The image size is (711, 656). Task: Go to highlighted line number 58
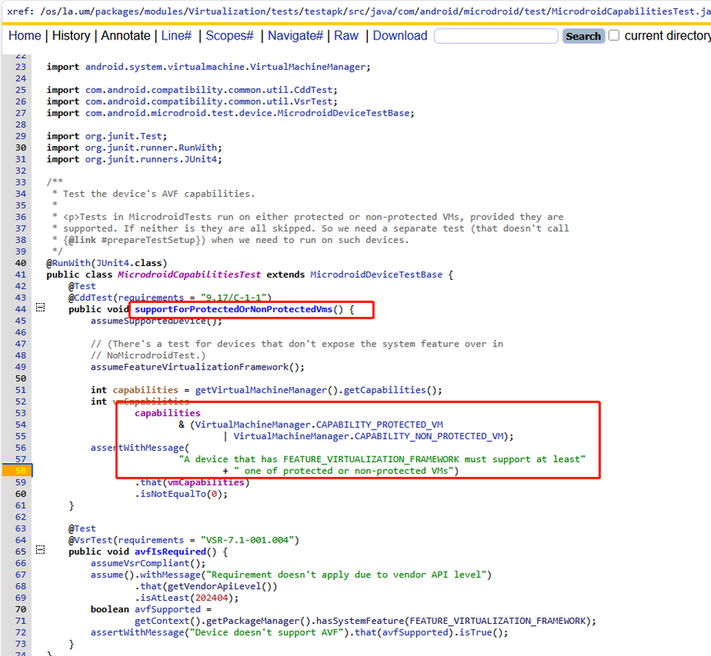tap(21, 470)
